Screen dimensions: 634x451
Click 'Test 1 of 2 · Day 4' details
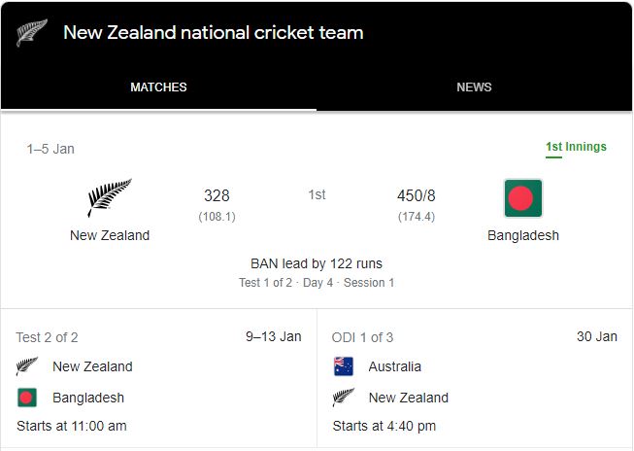(317, 283)
